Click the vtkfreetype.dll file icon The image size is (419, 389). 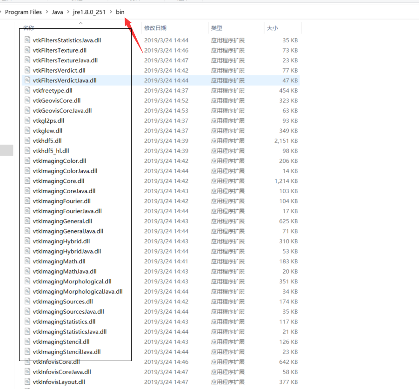coord(27,90)
